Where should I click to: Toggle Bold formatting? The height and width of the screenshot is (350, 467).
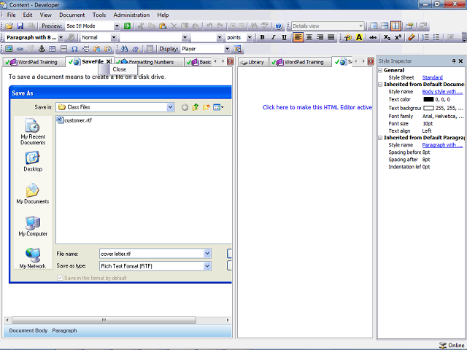(262, 37)
